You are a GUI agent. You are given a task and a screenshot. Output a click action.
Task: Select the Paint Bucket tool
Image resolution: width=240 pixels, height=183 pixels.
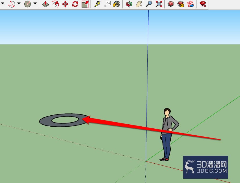click(116, 4)
